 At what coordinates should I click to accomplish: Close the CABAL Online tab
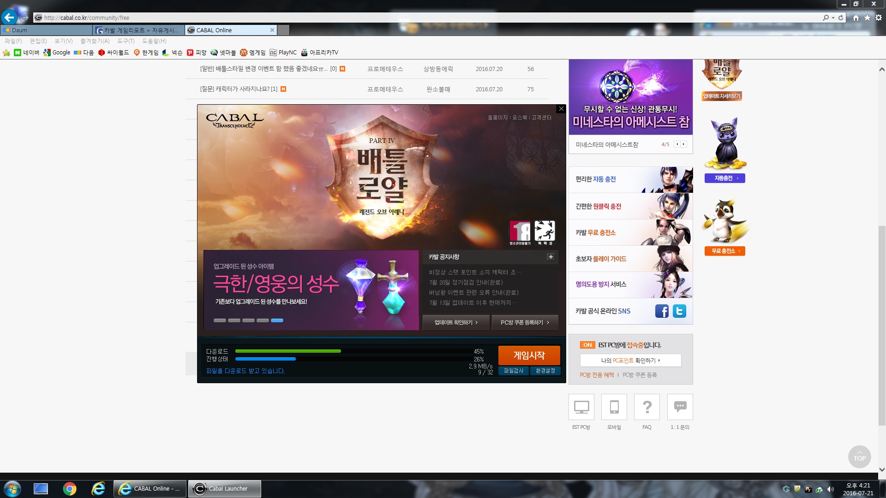[x=272, y=30]
